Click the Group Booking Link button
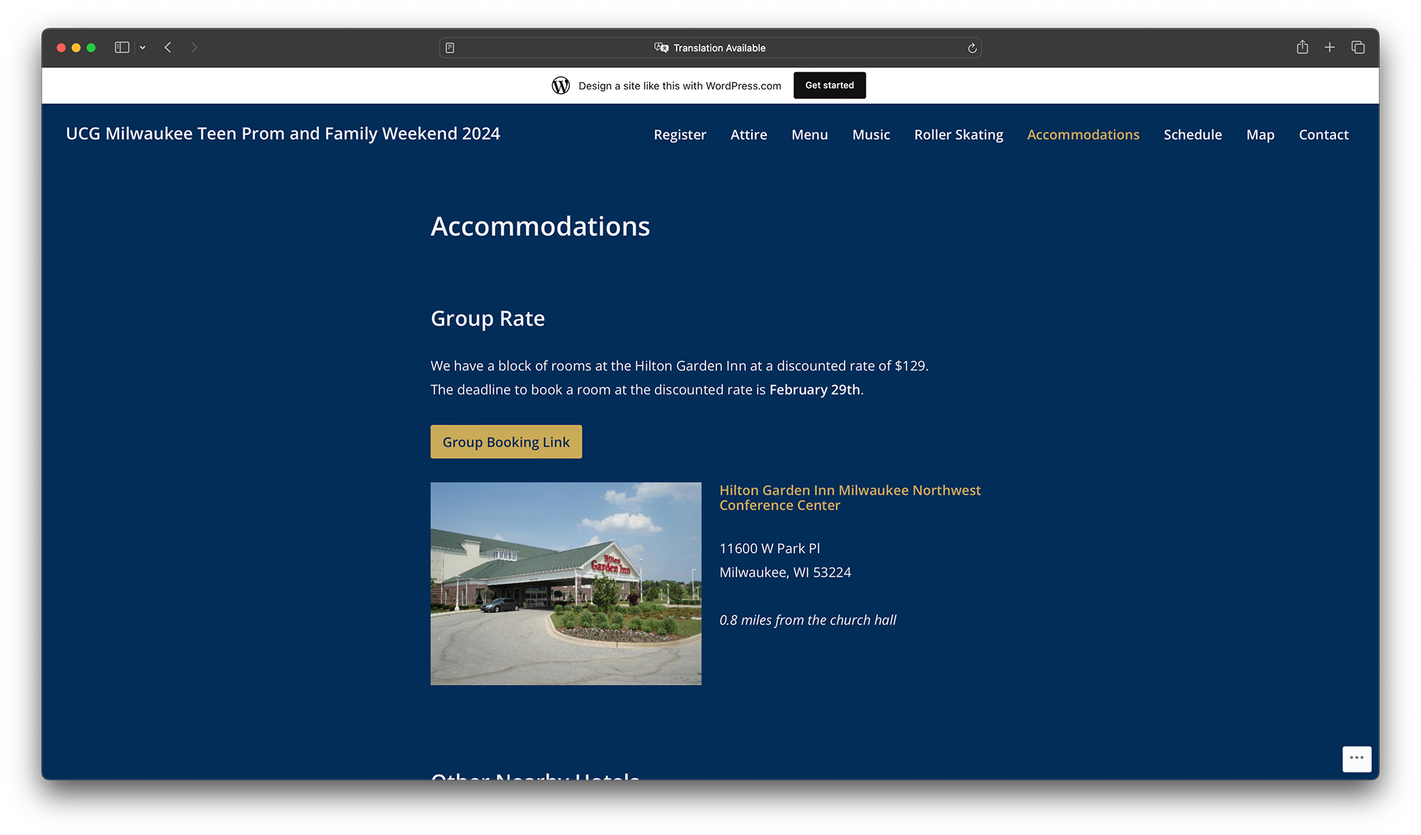This screenshot has width=1421, height=835. [506, 442]
